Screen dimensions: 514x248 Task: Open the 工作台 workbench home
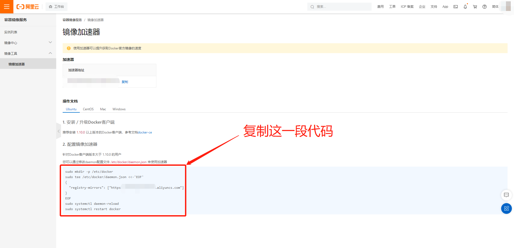point(56,7)
